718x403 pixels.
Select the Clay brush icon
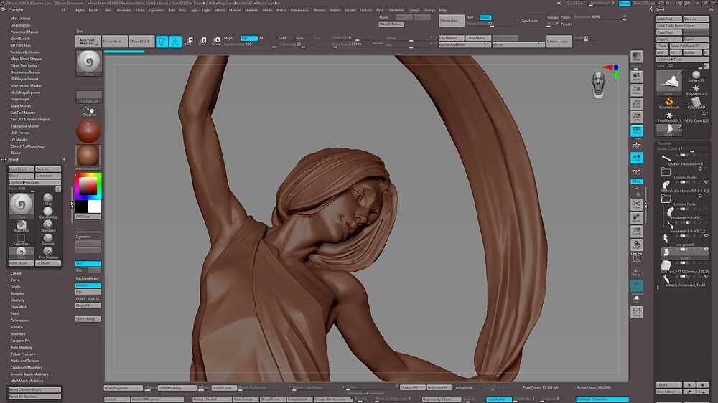48,198
